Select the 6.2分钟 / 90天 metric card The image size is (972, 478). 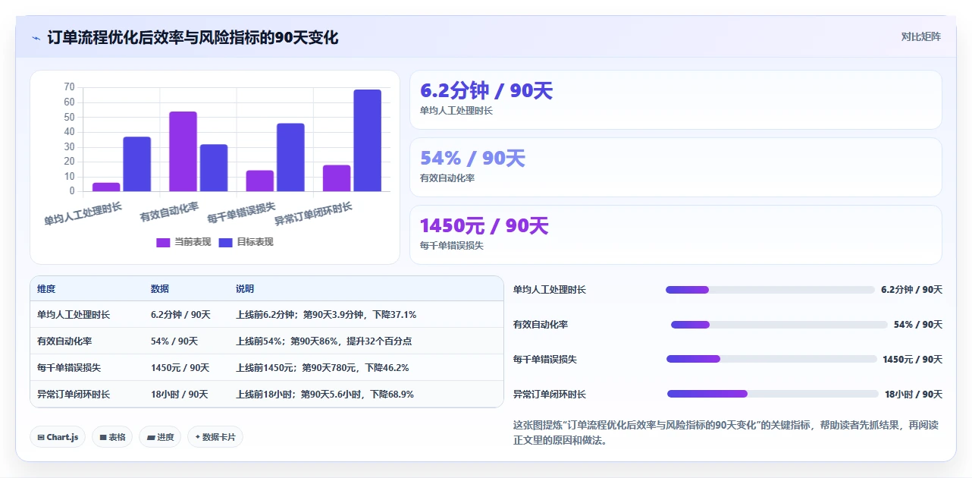point(676,100)
